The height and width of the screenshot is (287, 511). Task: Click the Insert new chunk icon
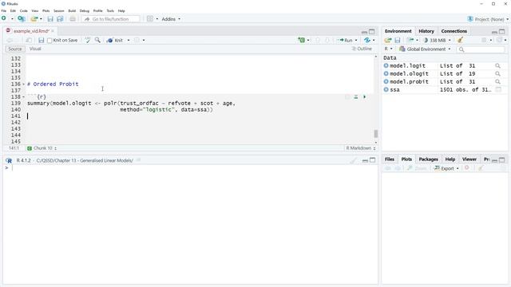click(x=302, y=40)
